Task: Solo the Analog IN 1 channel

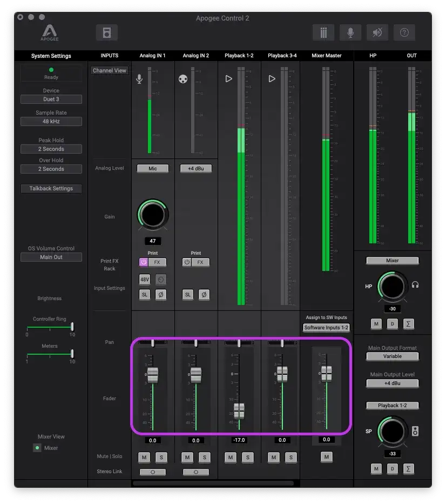Action: 161,457
